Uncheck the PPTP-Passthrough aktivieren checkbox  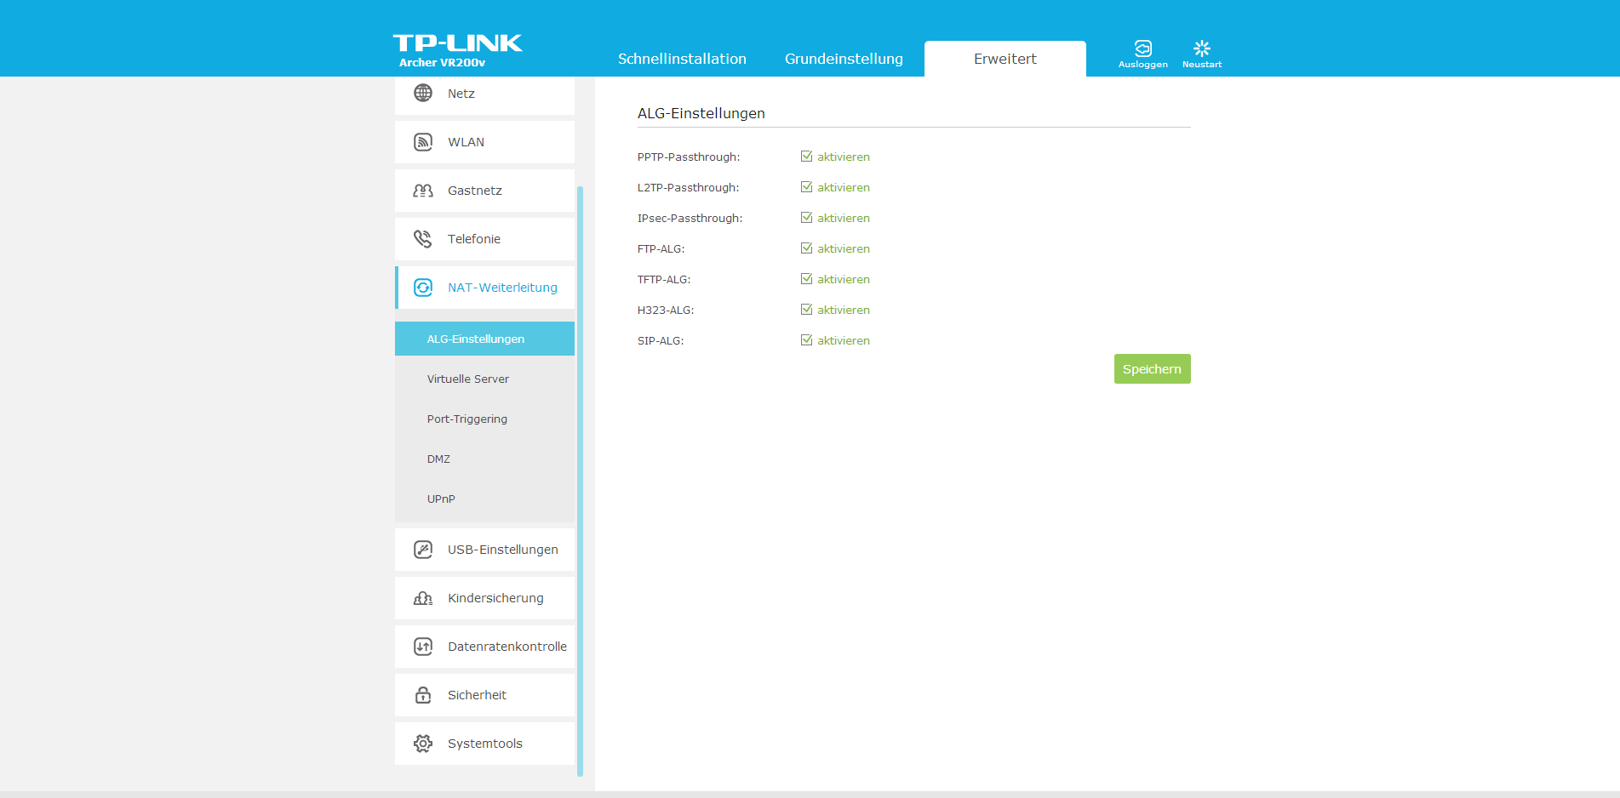(x=806, y=157)
